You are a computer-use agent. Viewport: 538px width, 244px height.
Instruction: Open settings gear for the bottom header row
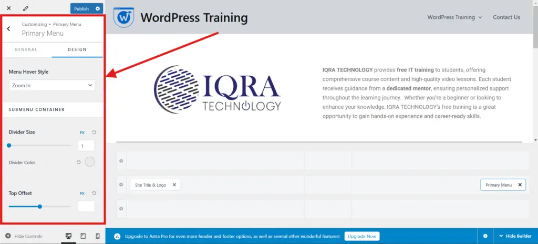(x=121, y=209)
